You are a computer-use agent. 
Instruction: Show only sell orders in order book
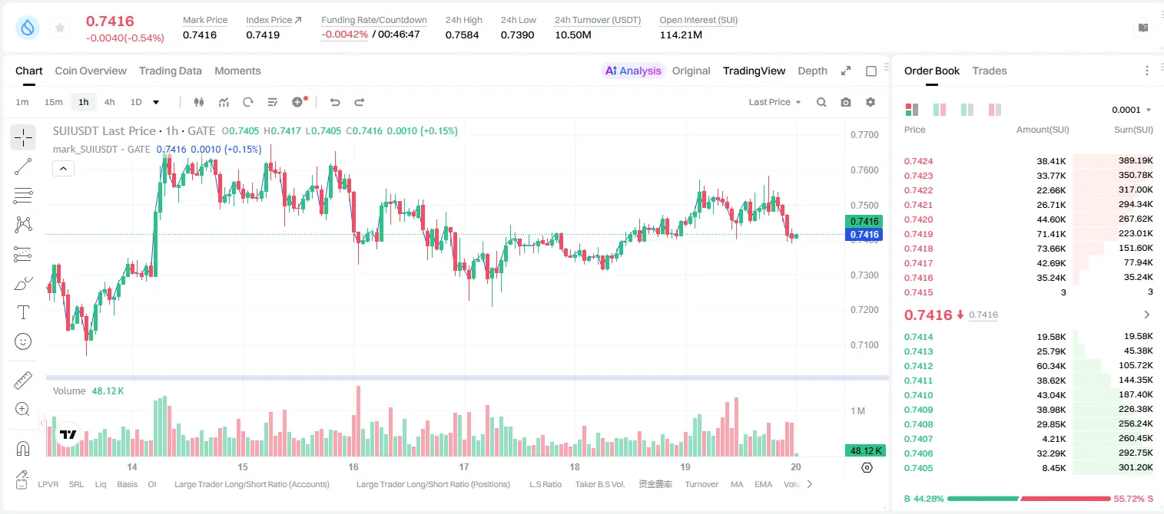(994, 110)
